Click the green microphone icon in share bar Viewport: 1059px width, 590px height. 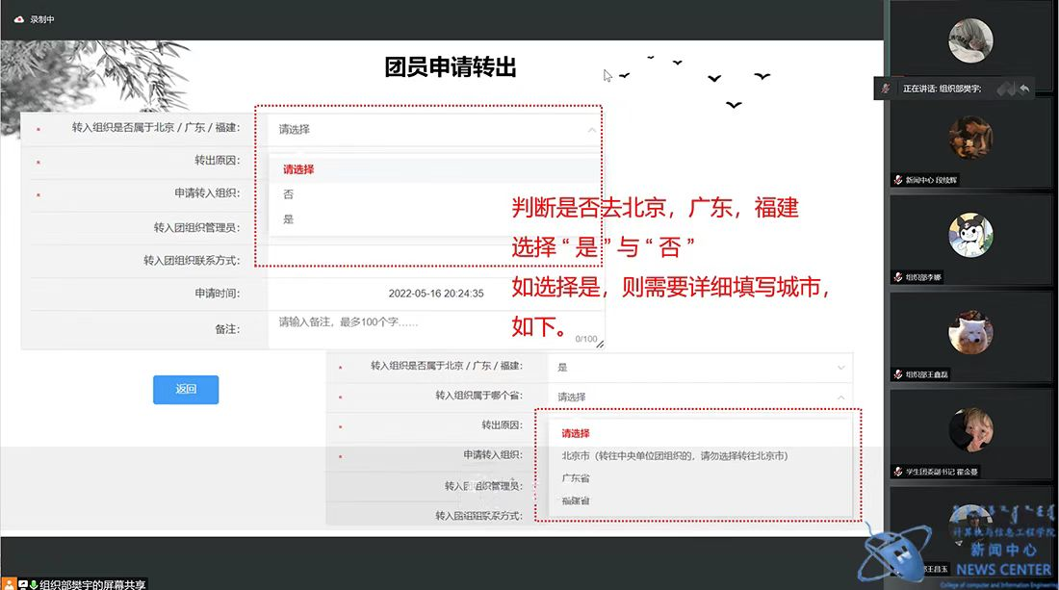pyautogui.click(x=33, y=583)
